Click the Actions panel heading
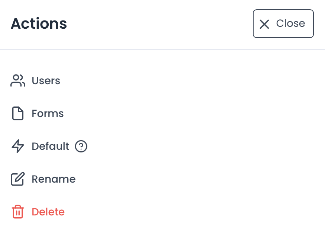Image resolution: width=325 pixels, height=243 pixels. (x=39, y=23)
